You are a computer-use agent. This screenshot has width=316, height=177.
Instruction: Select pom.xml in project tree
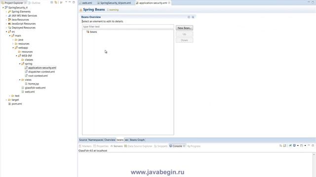(16, 104)
